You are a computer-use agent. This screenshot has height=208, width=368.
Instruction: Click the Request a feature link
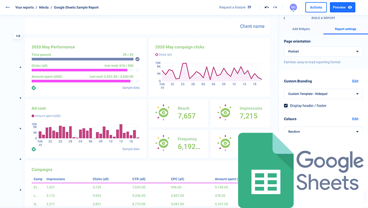coord(235,7)
